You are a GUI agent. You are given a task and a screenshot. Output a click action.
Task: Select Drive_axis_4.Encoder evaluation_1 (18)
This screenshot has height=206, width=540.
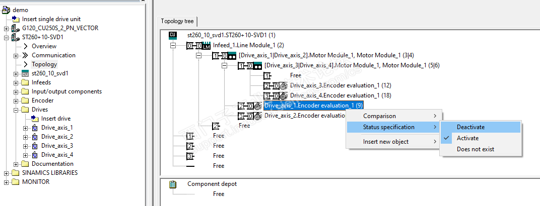pyautogui.click(x=341, y=95)
